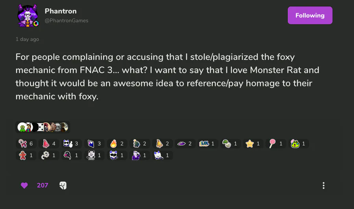Toggle the Following button

click(310, 15)
